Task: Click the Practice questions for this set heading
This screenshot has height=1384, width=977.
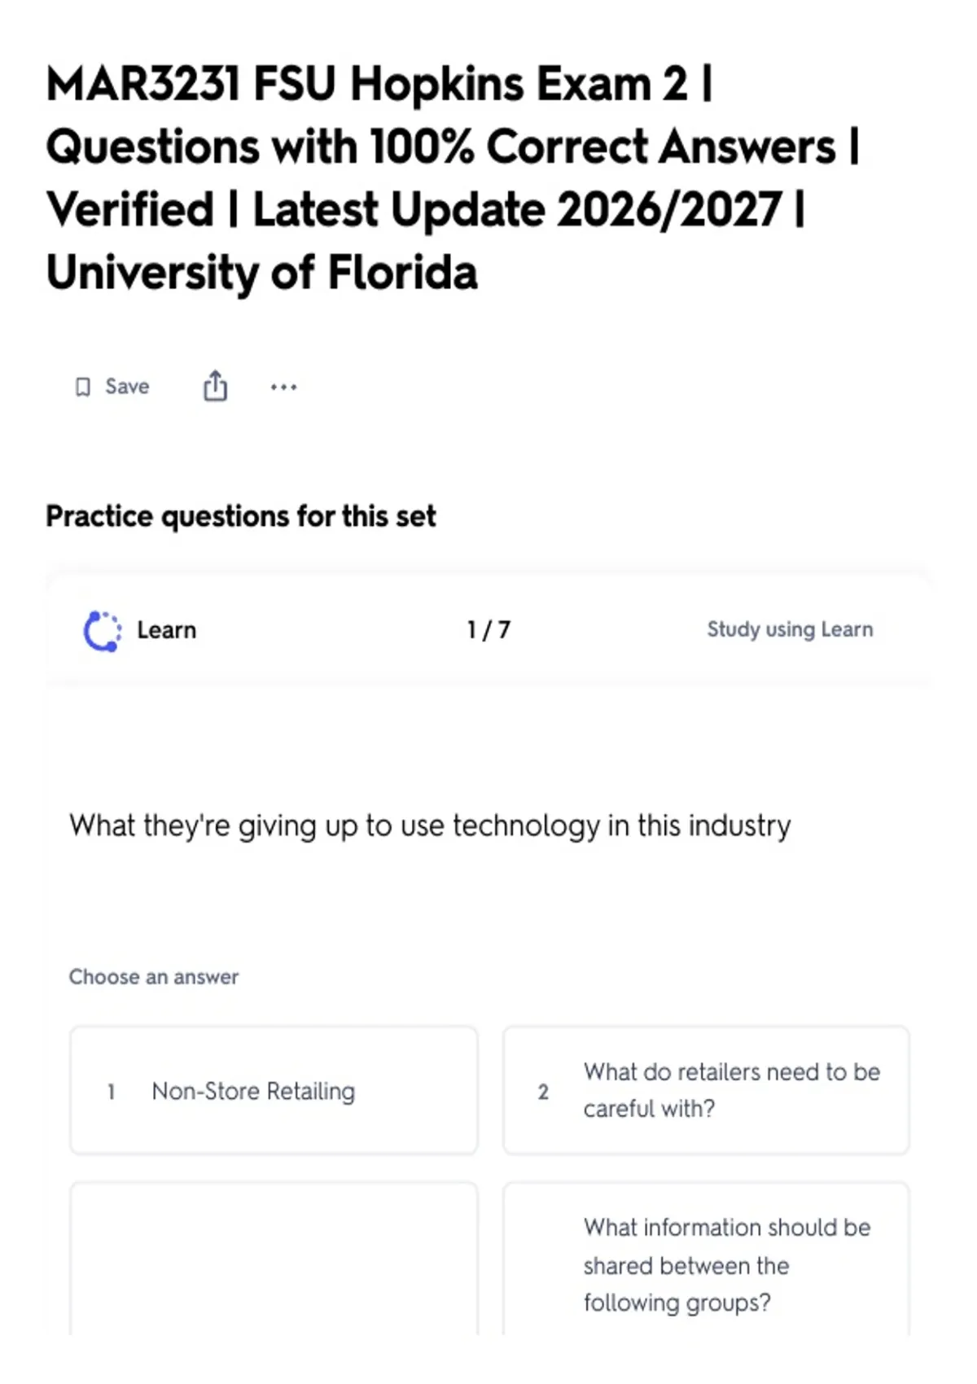Action: pos(241,516)
